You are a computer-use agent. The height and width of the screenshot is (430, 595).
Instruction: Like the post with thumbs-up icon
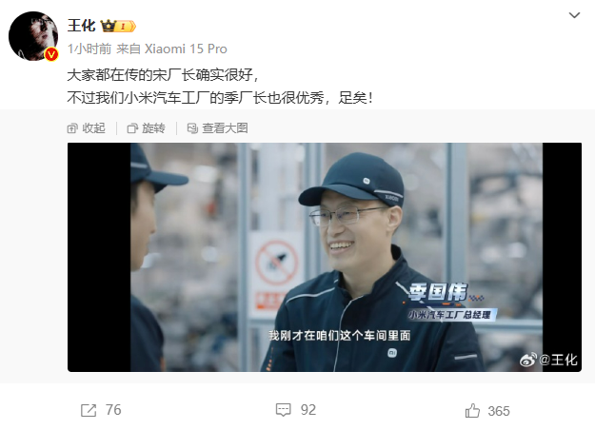pyautogui.click(x=472, y=411)
